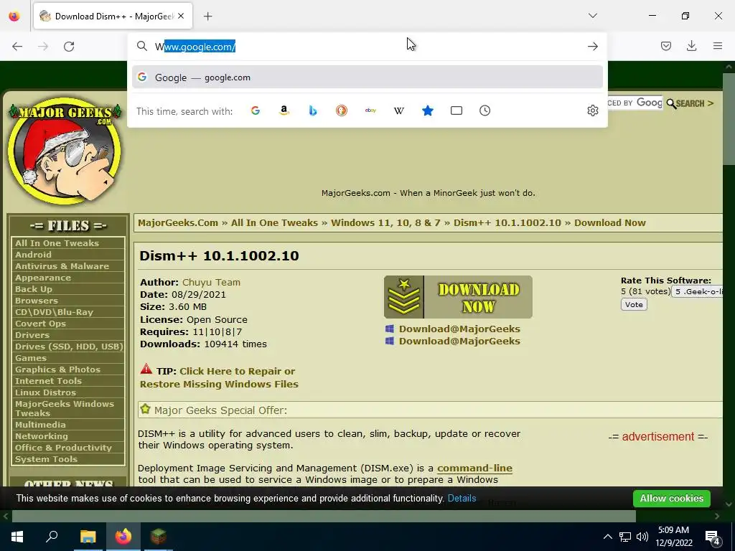Open the Downloads panel icon
Screen dimensions: 735x551
[691, 46]
